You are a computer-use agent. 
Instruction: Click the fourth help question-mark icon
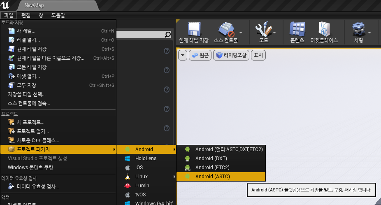(x=167, y=109)
